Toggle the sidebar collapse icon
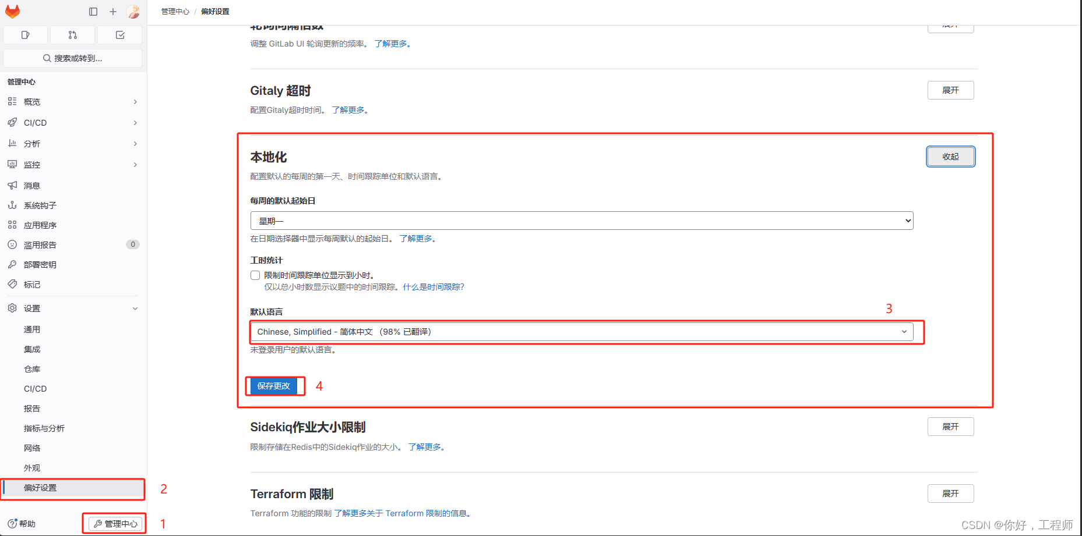Image resolution: width=1082 pixels, height=536 pixels. [93, 11]
